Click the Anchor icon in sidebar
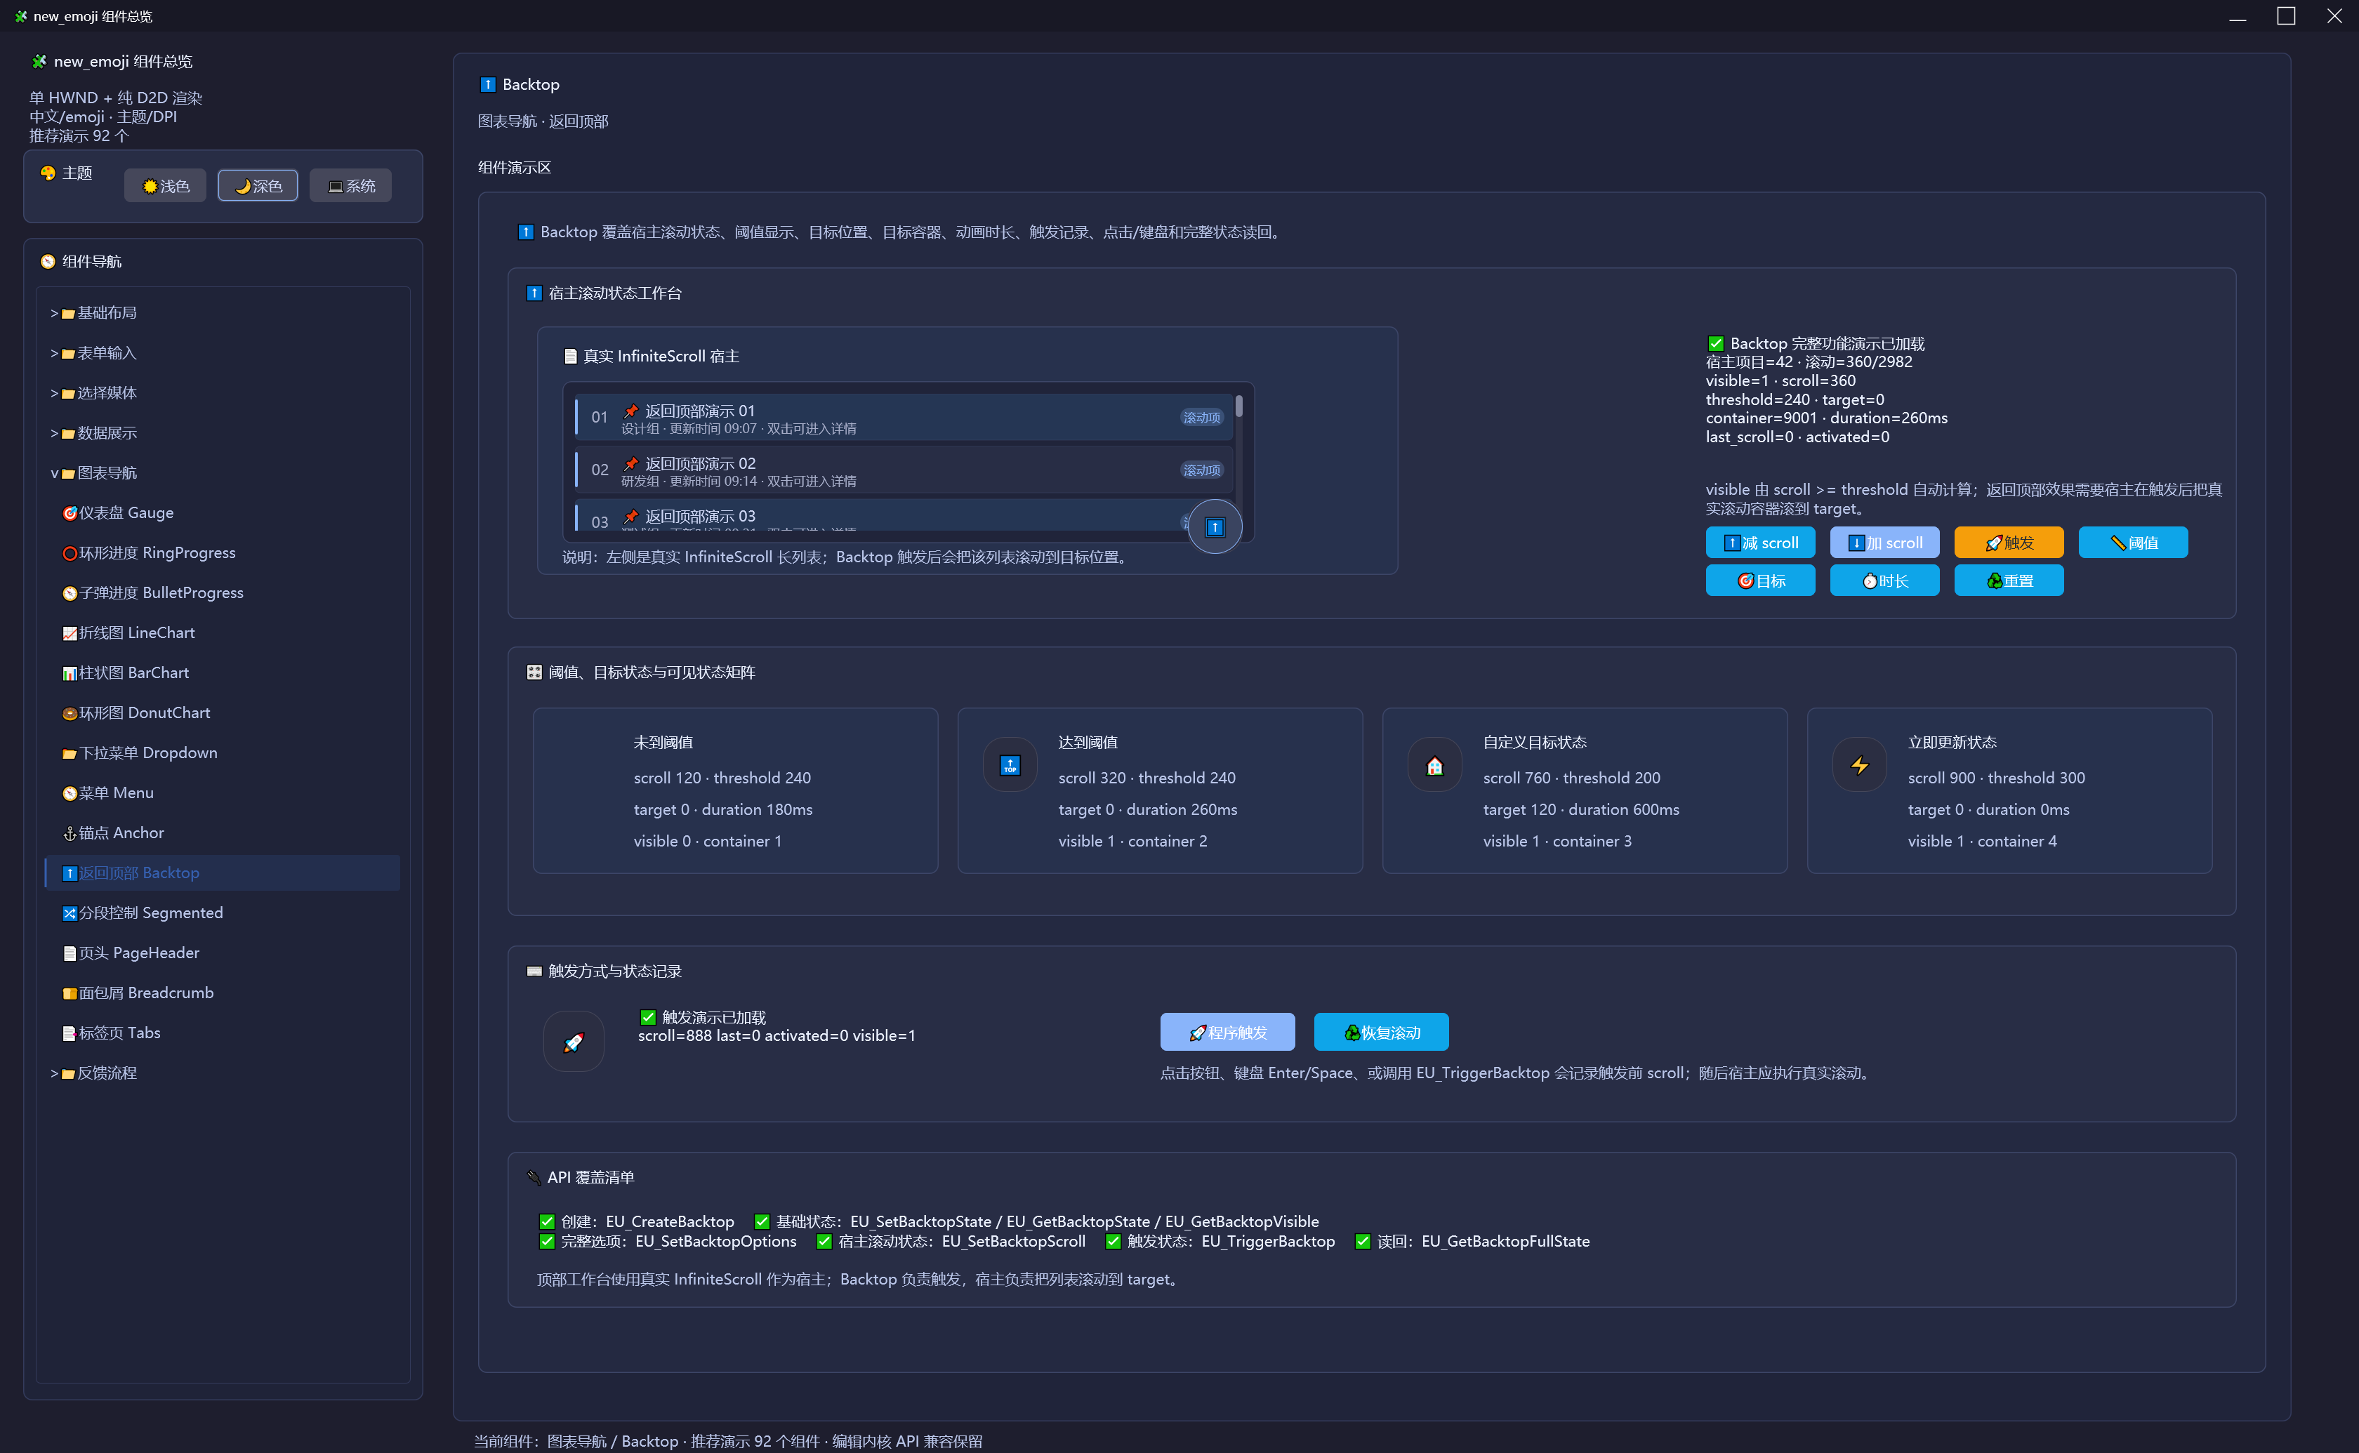 (70, 833)
